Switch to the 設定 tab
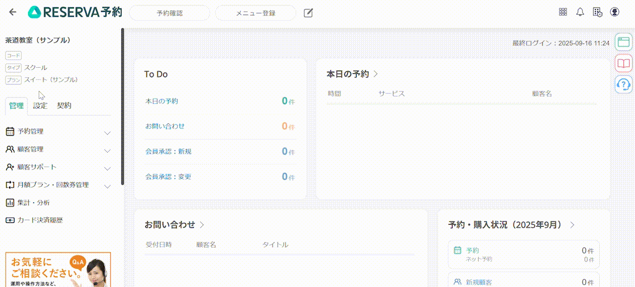Image resolution: width=635 pixels, height=287 pixels. 40,106
